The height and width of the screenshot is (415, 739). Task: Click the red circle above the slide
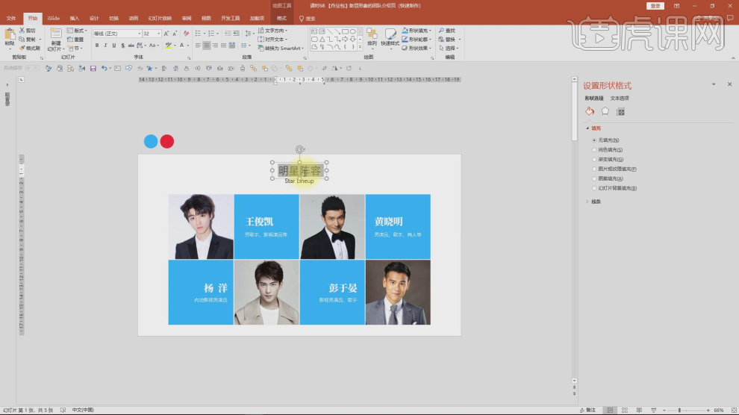click(x=167, y=141)
